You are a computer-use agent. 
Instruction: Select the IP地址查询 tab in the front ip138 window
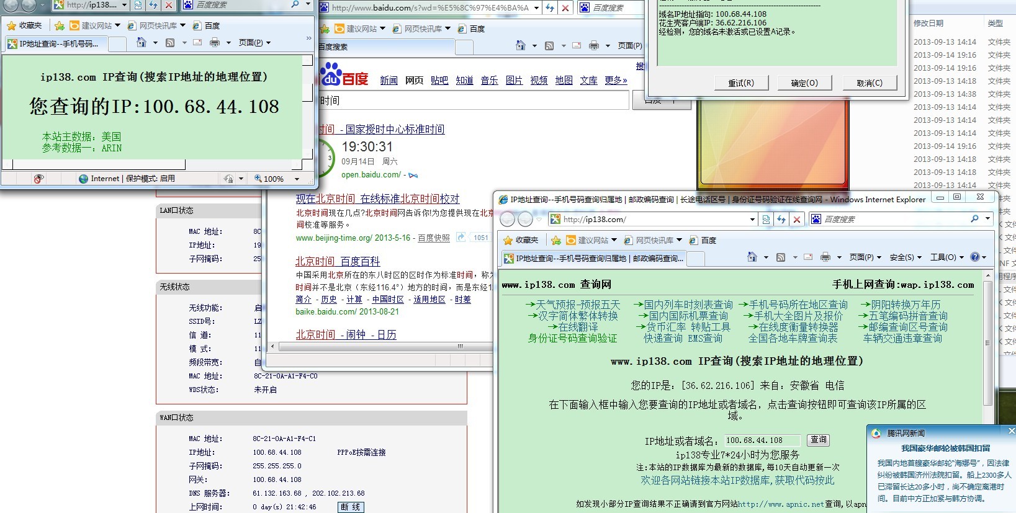tap(593, 259)
